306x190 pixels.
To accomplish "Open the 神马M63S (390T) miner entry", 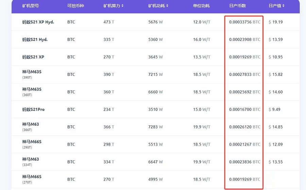I will (32, 74).
